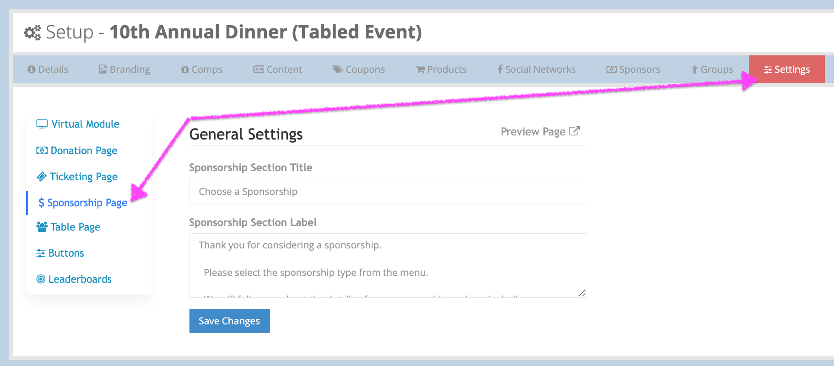Click the Virtual Module monitor icon

point(42,124)
